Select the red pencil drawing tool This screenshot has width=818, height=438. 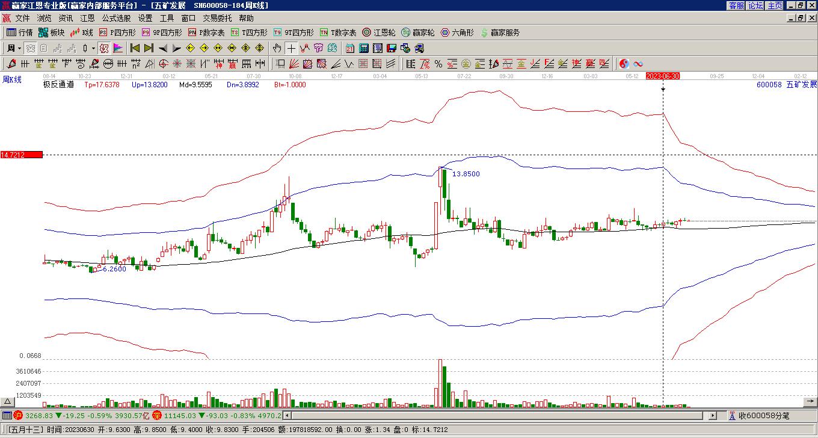point(11,64)
